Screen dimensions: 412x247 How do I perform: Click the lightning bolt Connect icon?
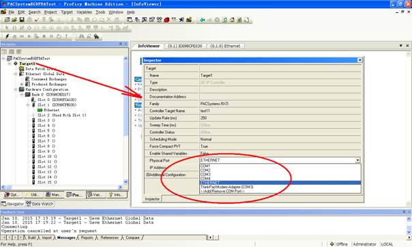click(7, 36)
